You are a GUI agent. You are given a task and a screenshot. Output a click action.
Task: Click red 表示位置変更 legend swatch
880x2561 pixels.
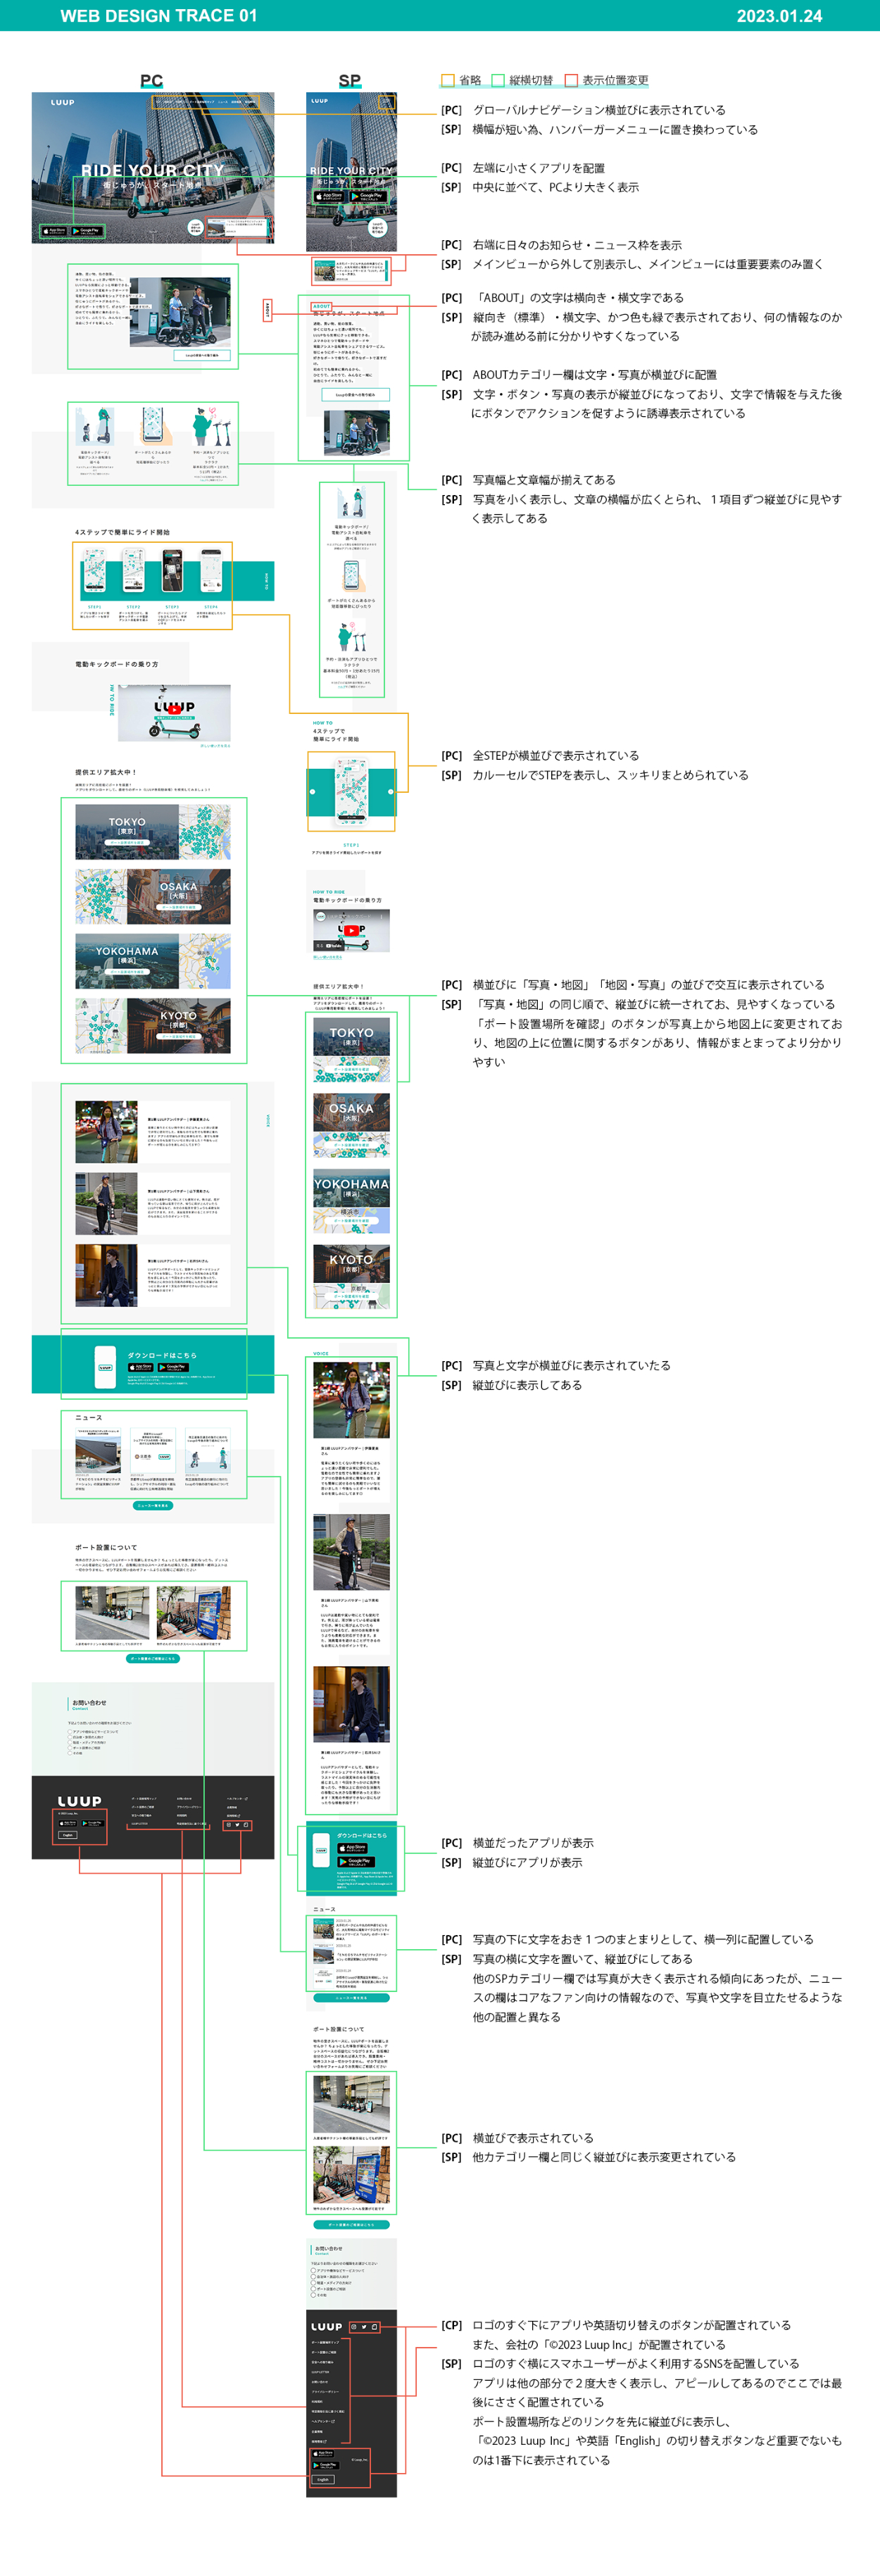[x=571, y=80]
